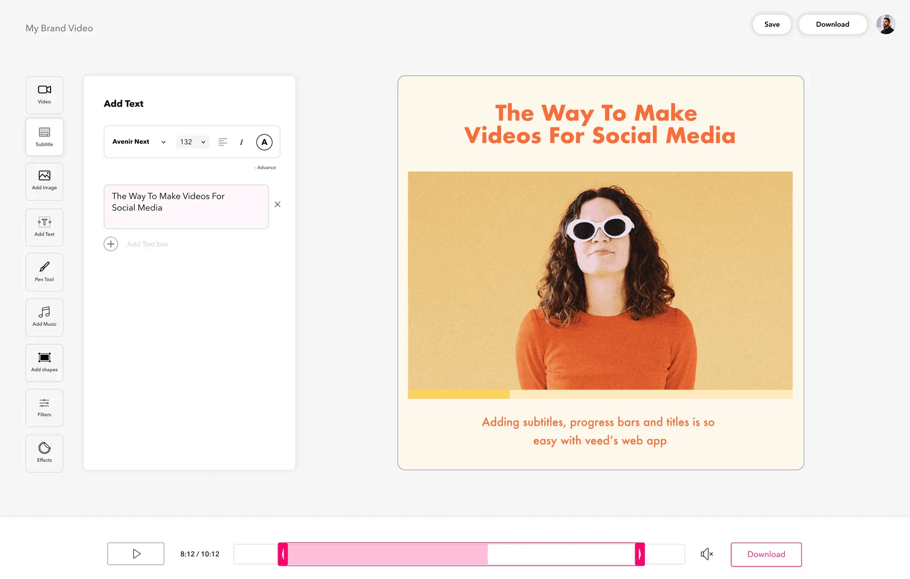Open the Add Image tool
This screenshot has height=579, width=910.
click(x=44, y=181)
